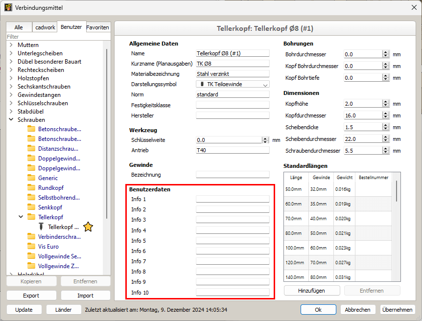The height and width of the screenshot is (321, 422).
Task: Open the Darstellungssymbol dropdown
Action: pos(265,84)
